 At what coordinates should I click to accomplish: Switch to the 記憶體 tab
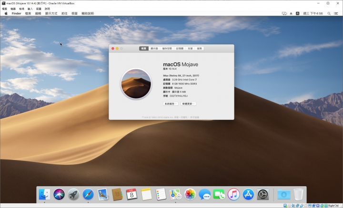point(180,49)
